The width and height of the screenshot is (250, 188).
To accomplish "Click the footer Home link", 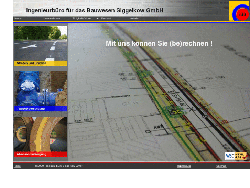I will click(x=17, y=166).
